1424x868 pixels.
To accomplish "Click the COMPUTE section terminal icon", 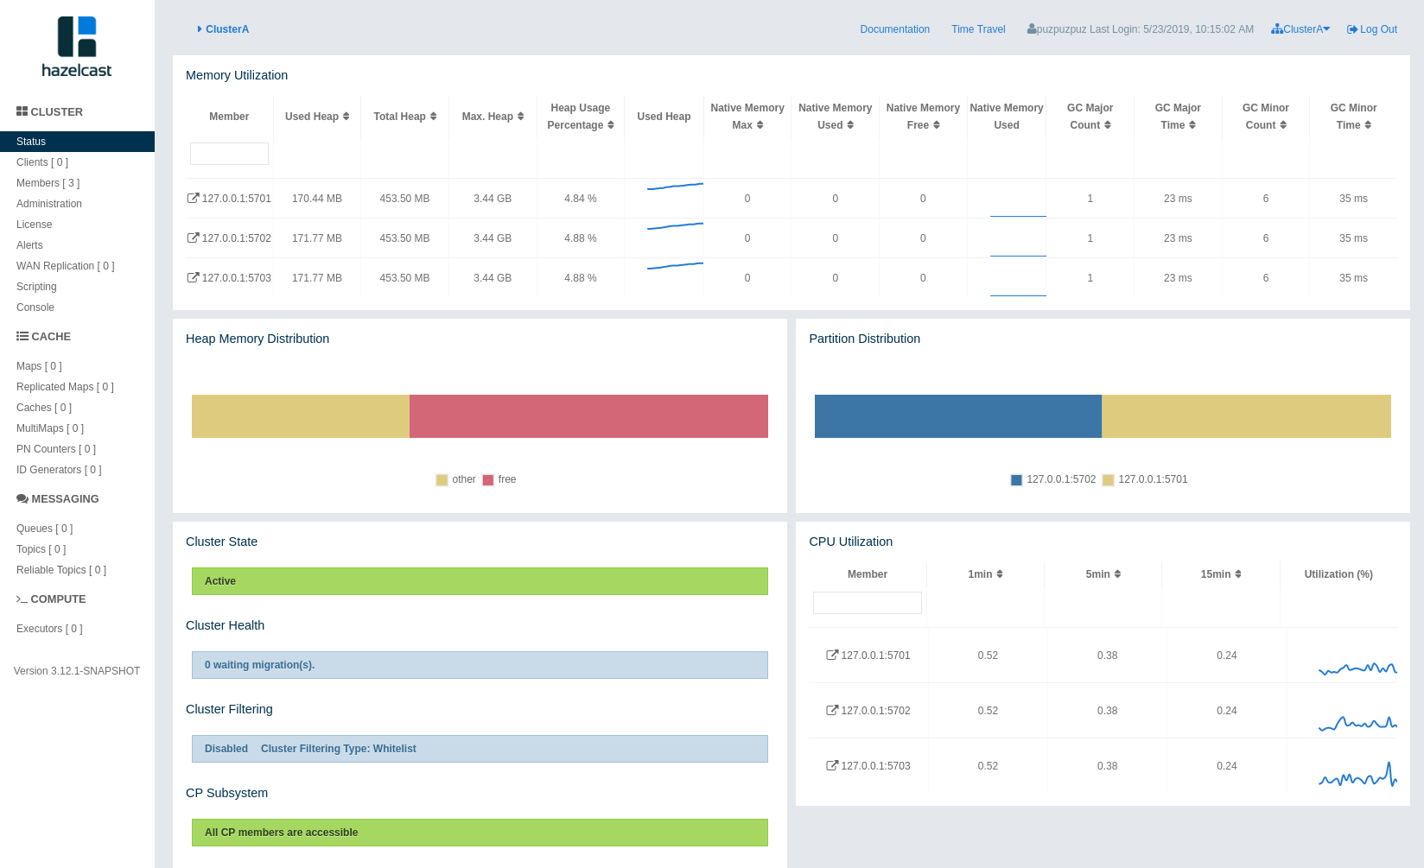I will [x=22, y=599].
